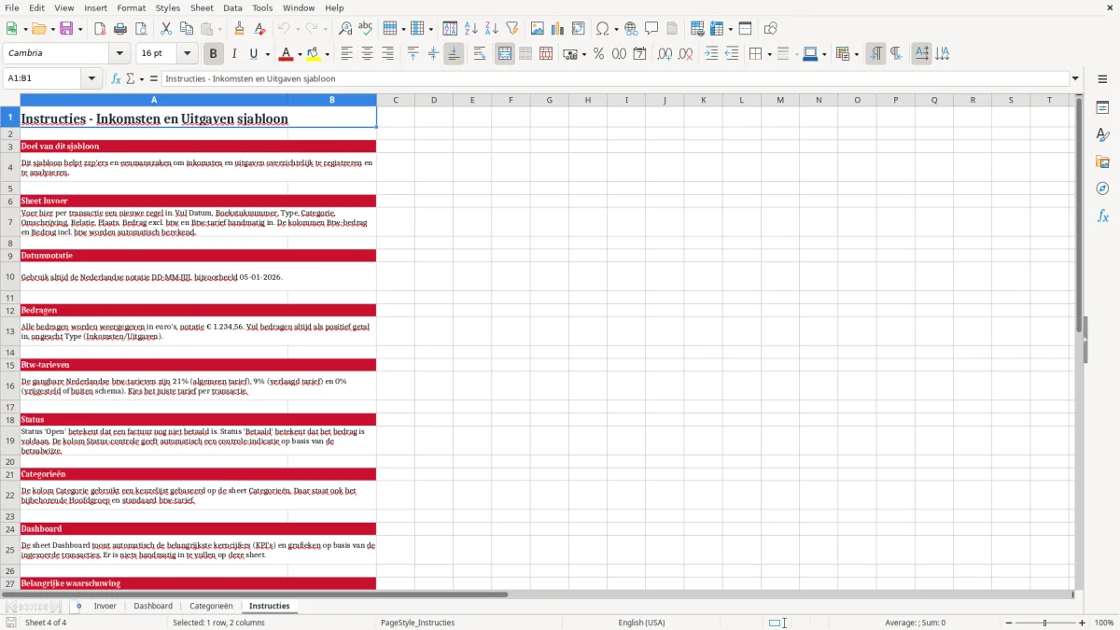Click PageStyle_Instructies in the status bar
This screenshot has height=630, width=1120.
(x=417, y=623)
